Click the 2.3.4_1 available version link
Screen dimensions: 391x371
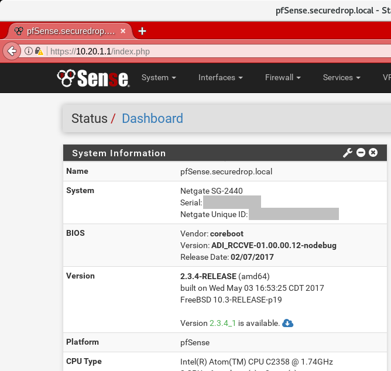coord(222,323)
